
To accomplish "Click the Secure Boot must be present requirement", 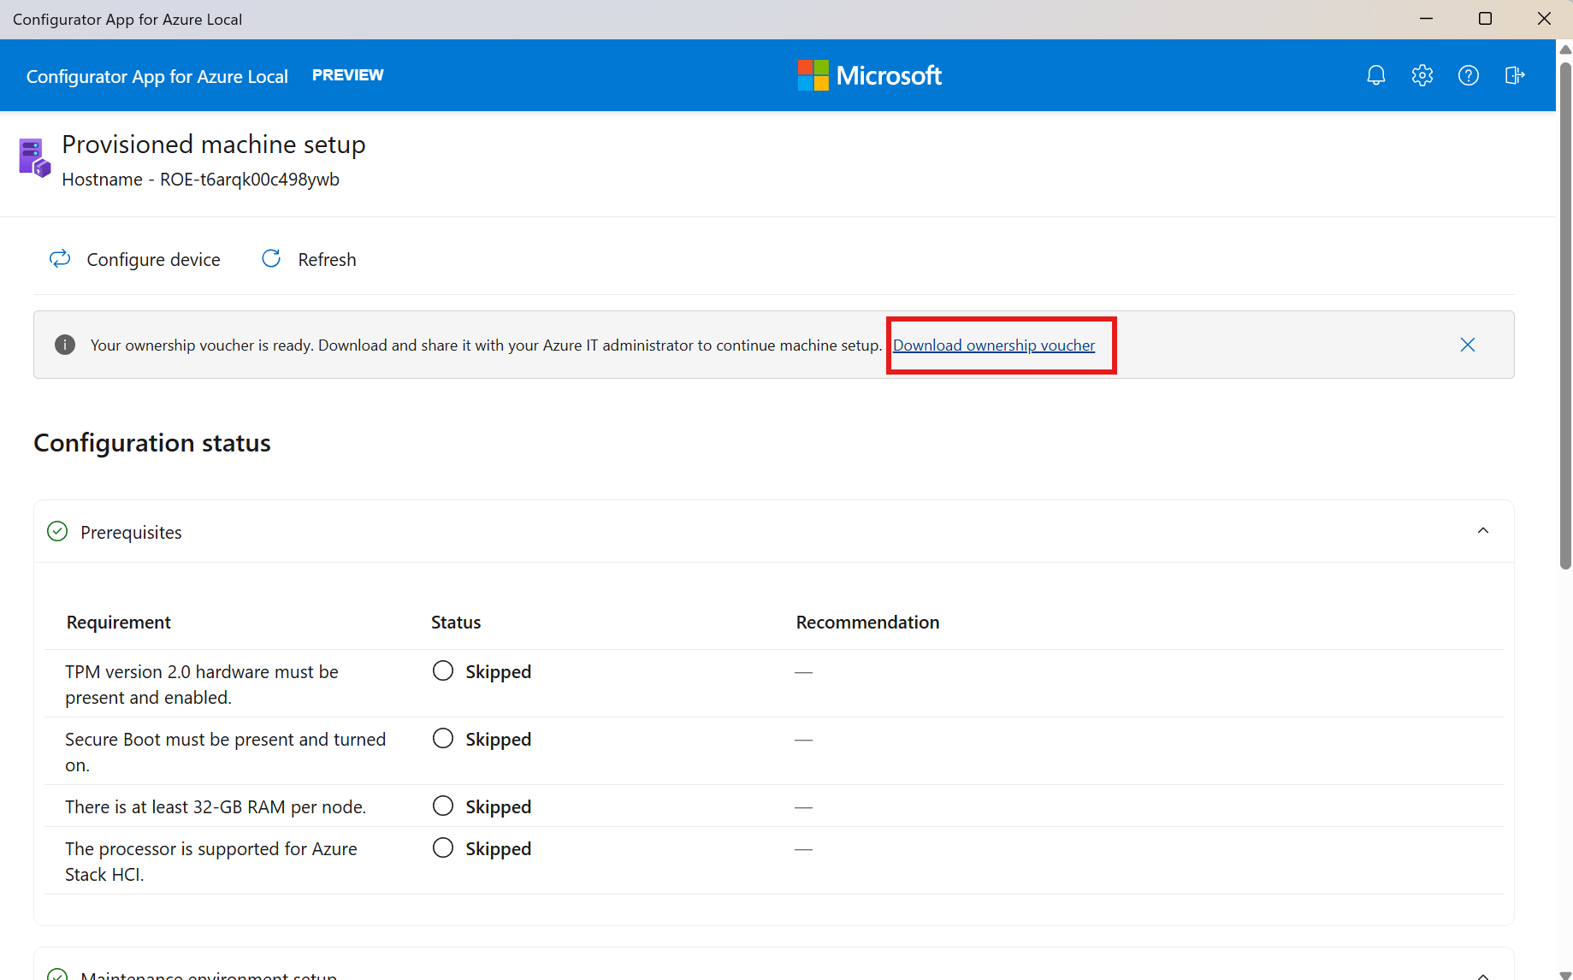I will 226,753.
